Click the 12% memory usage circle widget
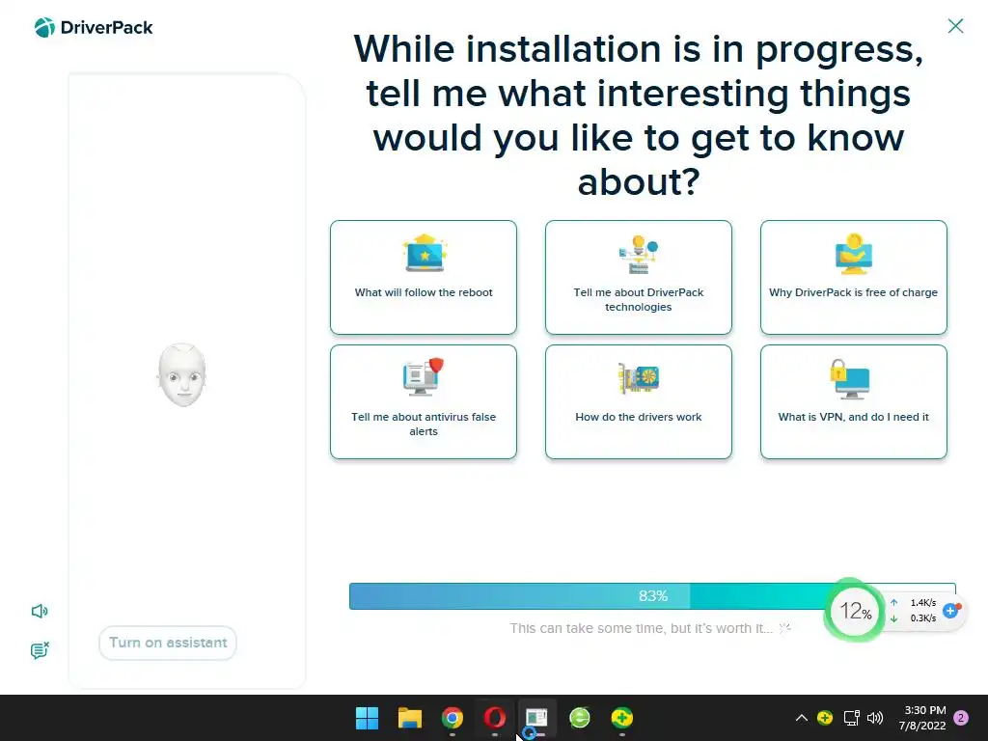988x741 pixels. (x=855, y=610)
